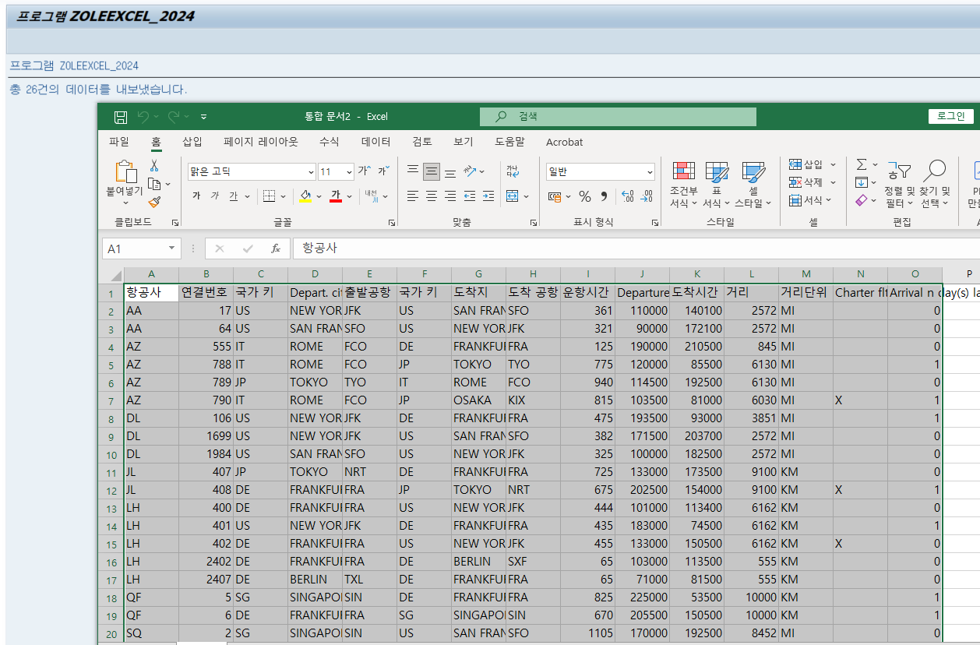The width and height of the screenshot is (980, 645).
Task: Click the Copy icon in clipboard group
Action: click(154, 184)
